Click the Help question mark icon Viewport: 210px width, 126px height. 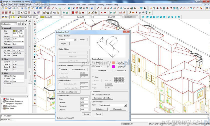[92, 8]
